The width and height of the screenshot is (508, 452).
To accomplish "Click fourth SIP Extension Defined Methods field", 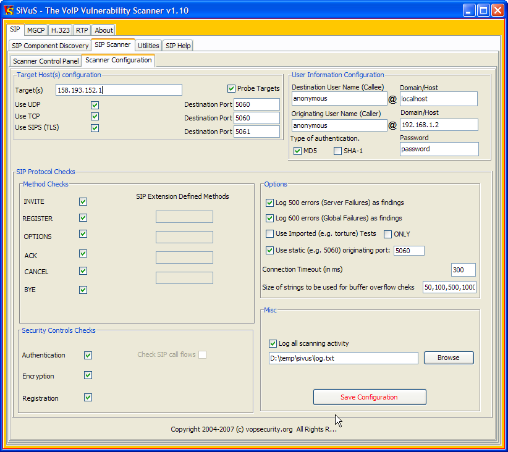I will pyautogui.click(x=184, y=278).
